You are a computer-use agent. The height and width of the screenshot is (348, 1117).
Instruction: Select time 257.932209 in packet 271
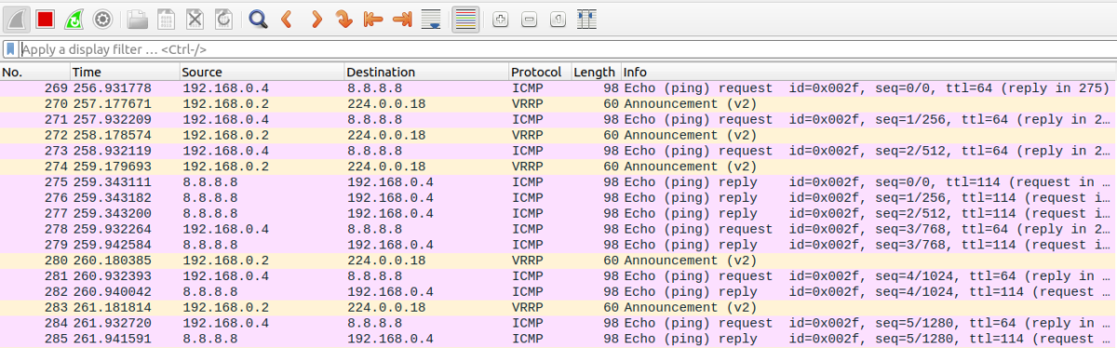click(x=112, y=119)
